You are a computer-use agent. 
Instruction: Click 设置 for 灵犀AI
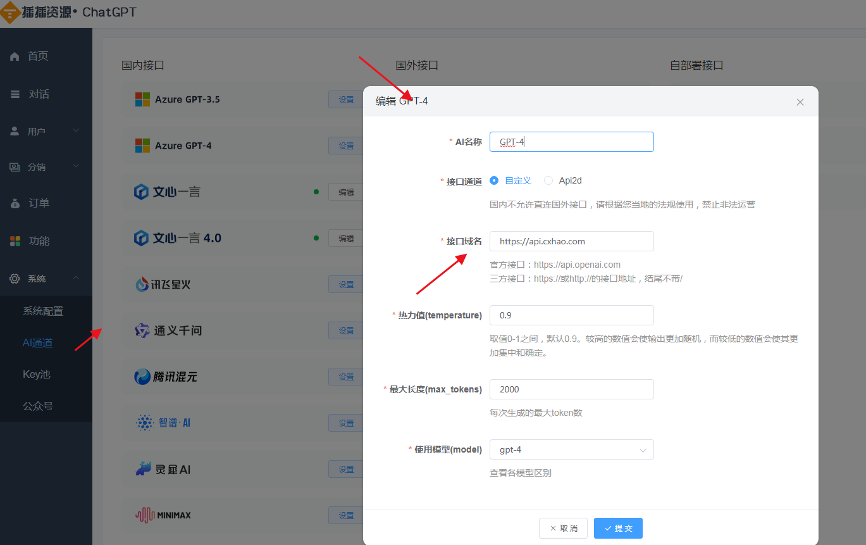(x=346, y=469)
